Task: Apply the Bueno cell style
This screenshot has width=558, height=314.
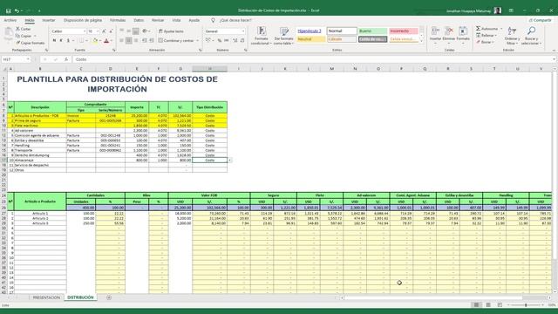Action: [372, 31]
